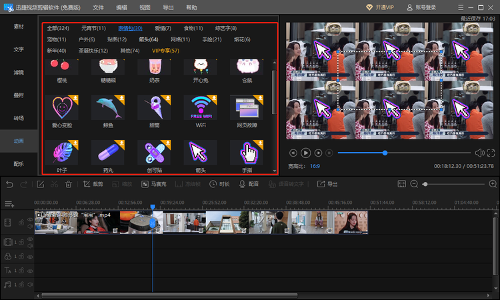500x300 pixels.
Task: Mute the music track with its speaker icon
Action: [x=30, y=285]
